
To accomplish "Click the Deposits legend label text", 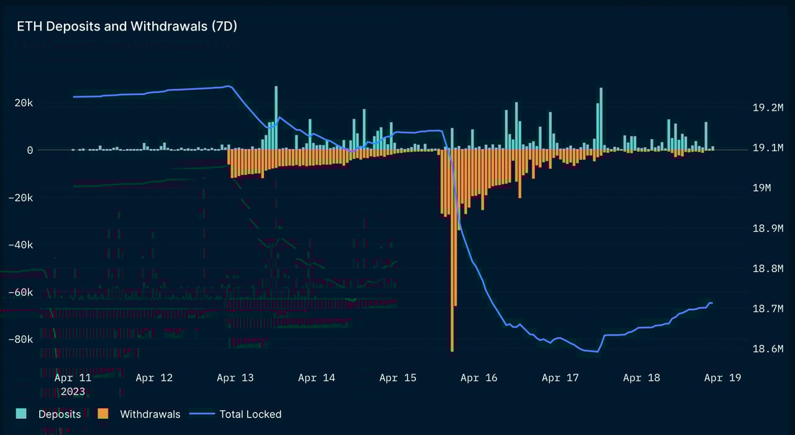I will (60, 414).
